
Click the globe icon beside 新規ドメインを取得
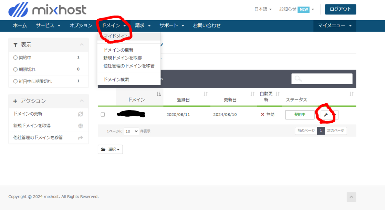(x=81, y=126)
